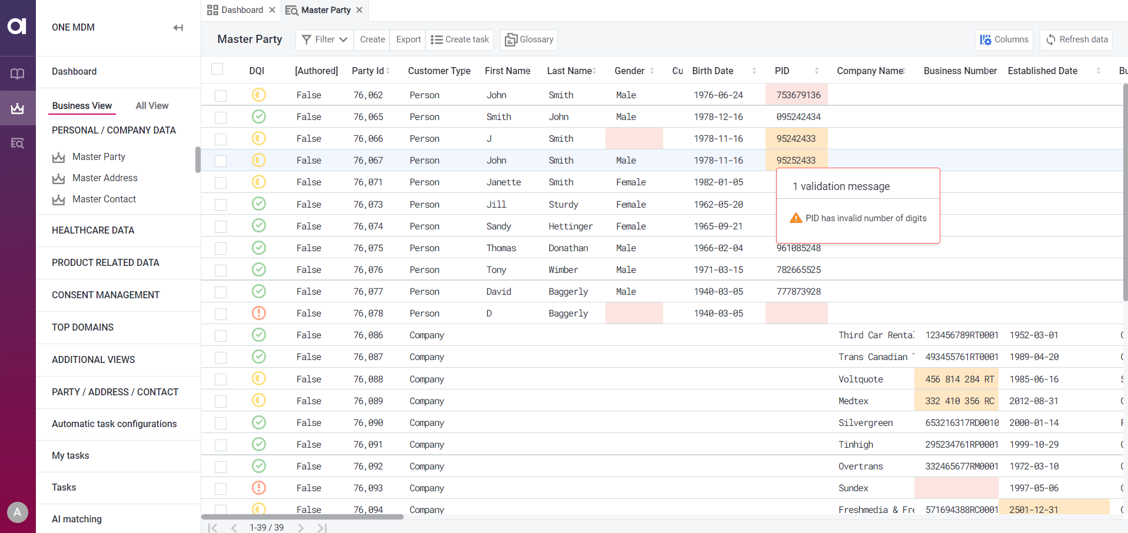Screen dimensions: 1128x533
Task: Select the documentation book icon in sidebar
Action: 18,74
